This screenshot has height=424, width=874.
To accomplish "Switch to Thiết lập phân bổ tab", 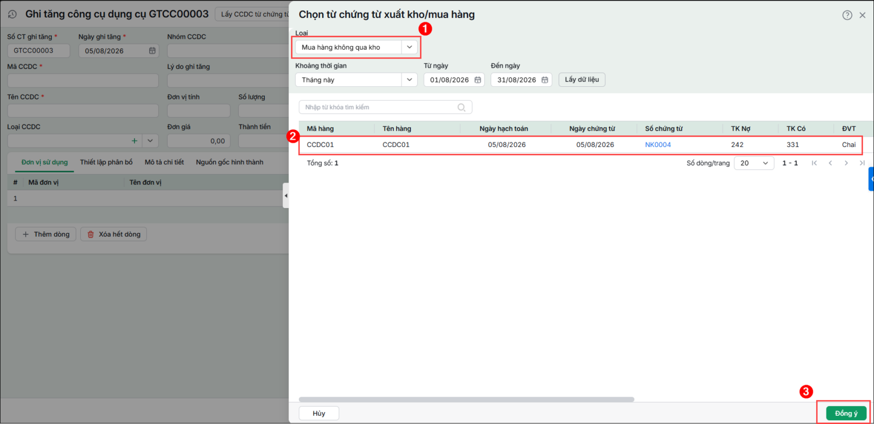I will click(107, 162).
